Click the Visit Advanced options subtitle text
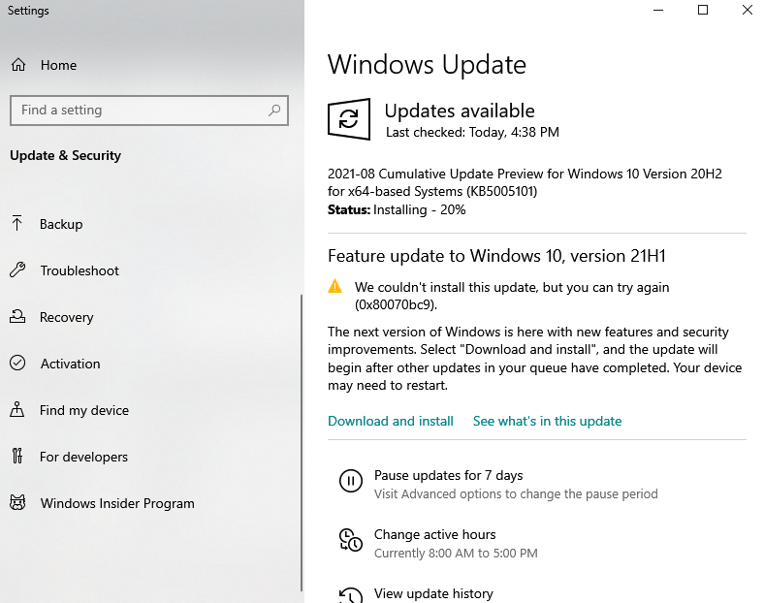This screenshot has width=764, height=603. (x=516, y=493)
